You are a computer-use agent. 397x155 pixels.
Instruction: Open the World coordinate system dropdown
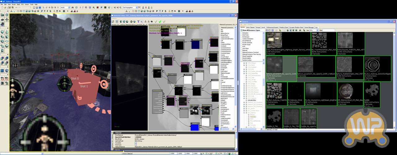click(67, 7)
